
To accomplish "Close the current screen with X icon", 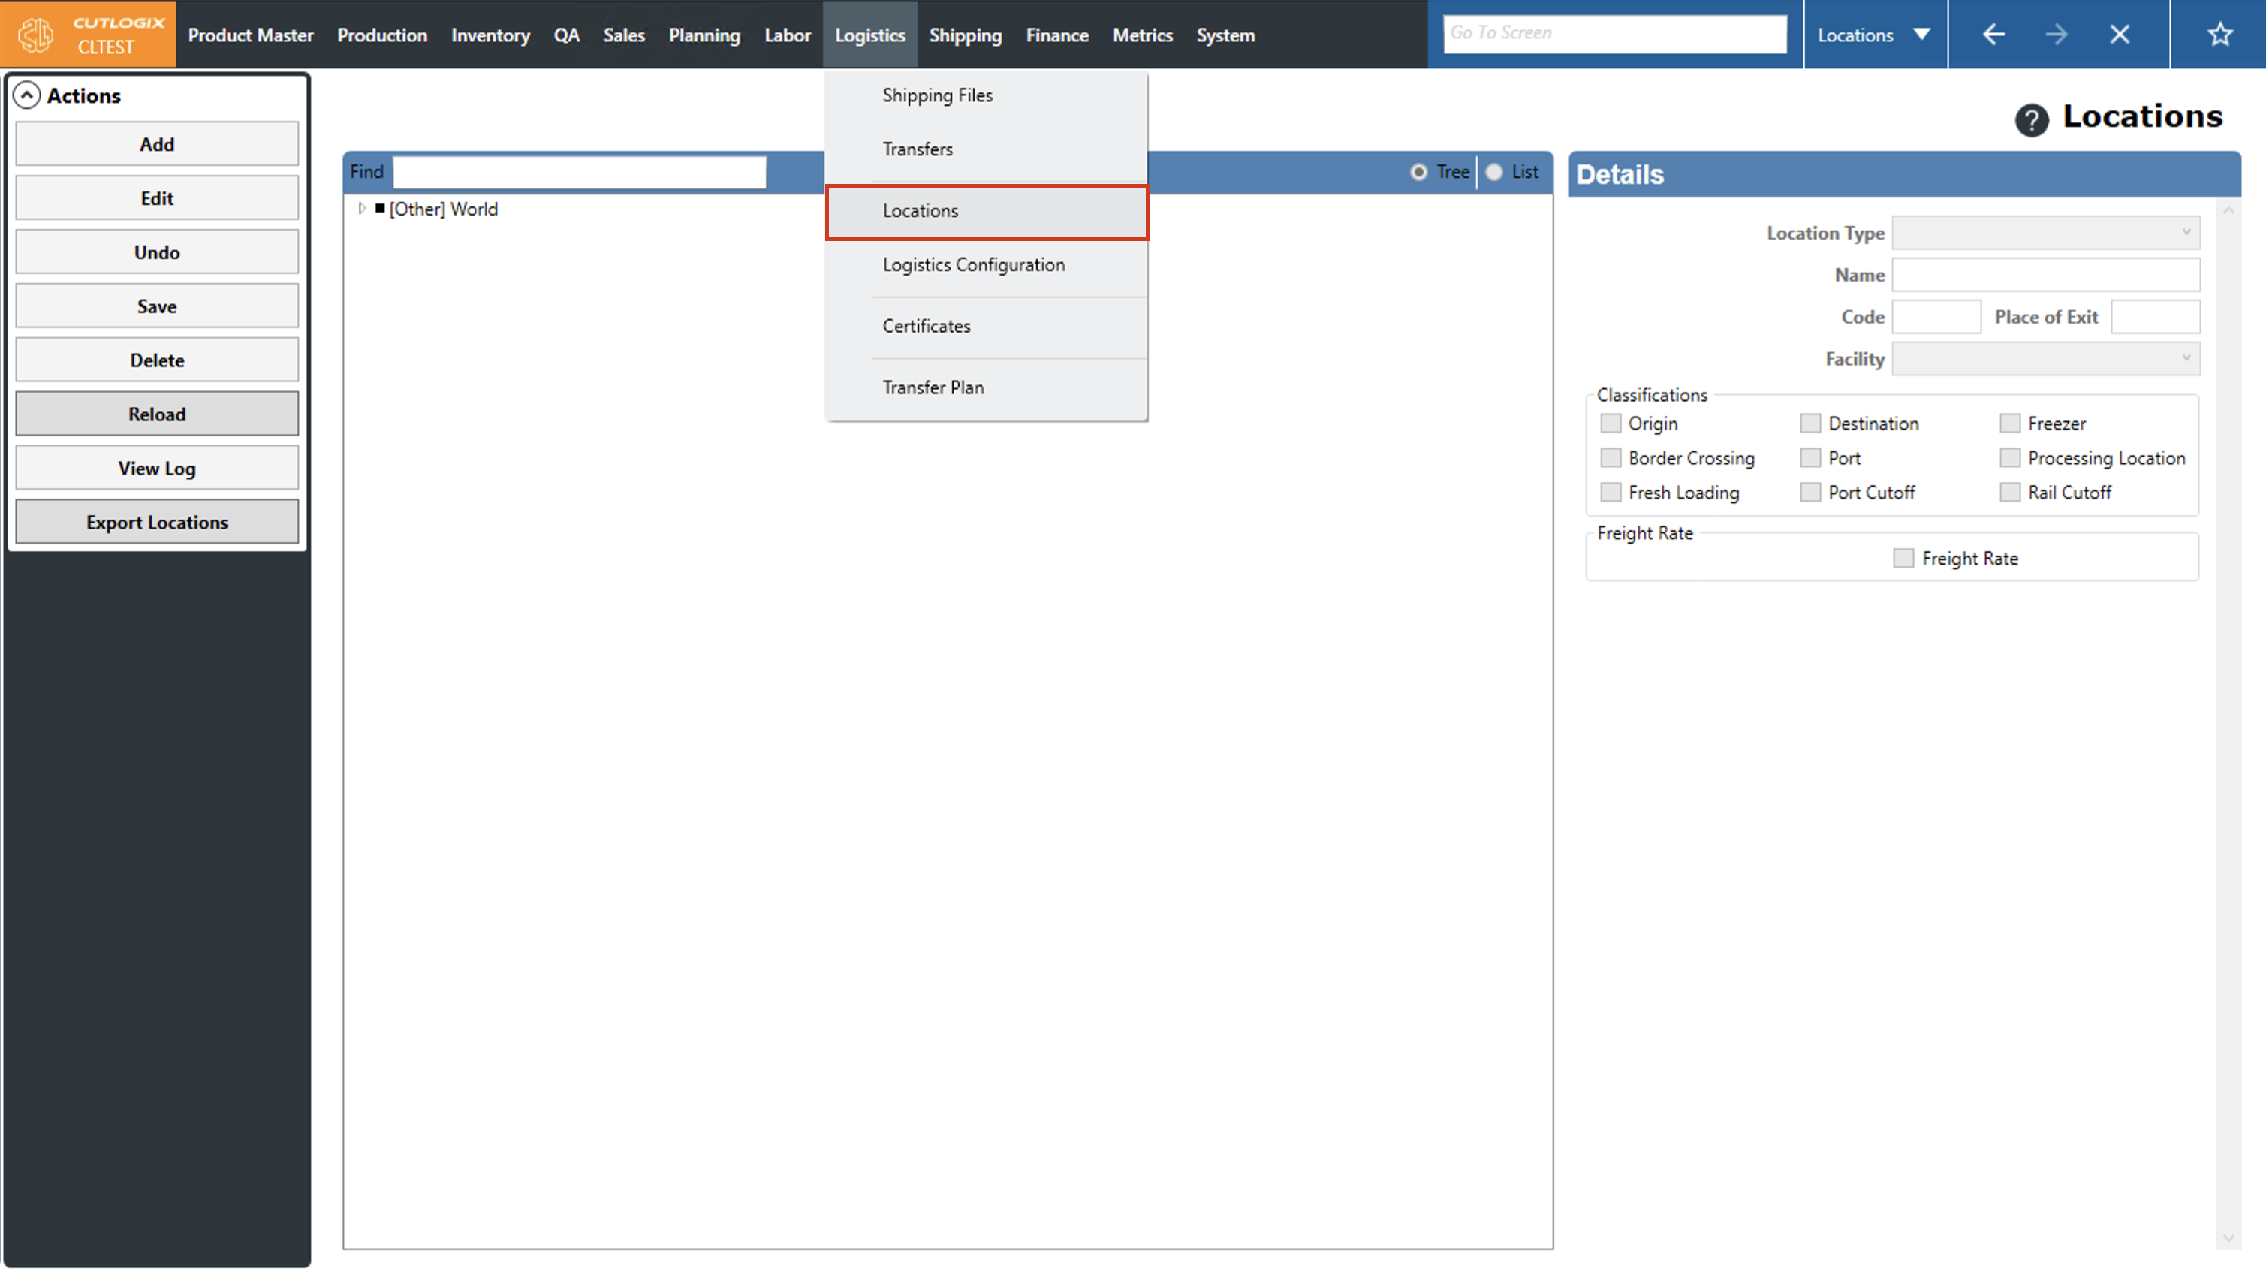I will (x=2119, y=35).
